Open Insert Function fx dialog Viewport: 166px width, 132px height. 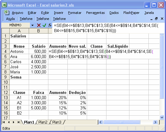(x=50, y=25)
